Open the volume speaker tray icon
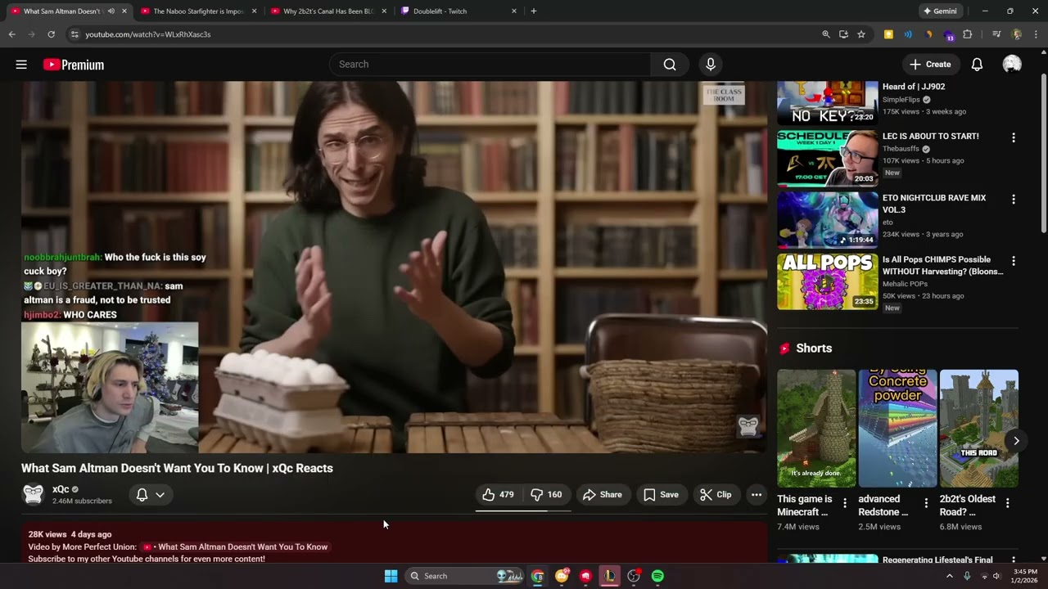 click(x=996, y=576)
